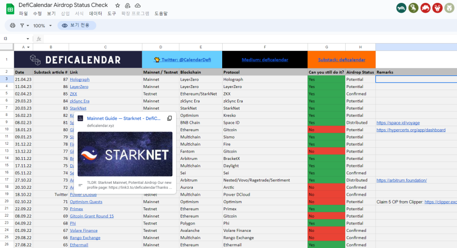Select the select-all corner box
457x248 pixels.
pyautogui.click(x=7, y=47)
